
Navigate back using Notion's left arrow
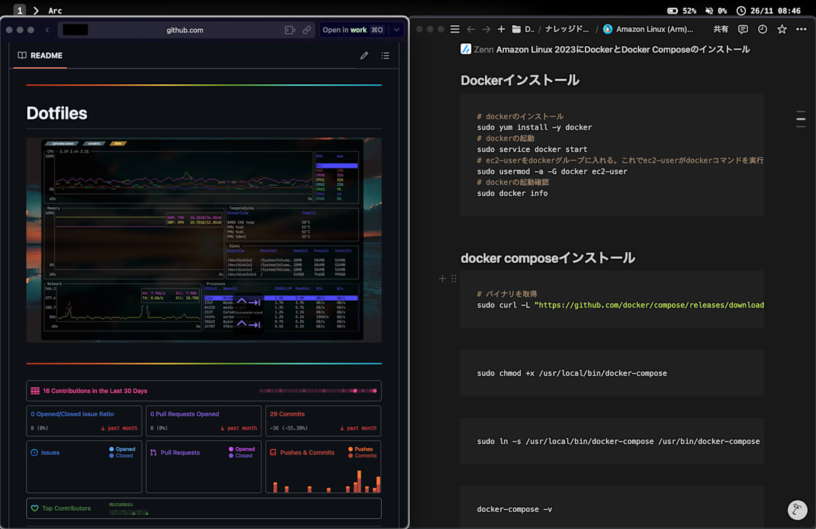471,29
